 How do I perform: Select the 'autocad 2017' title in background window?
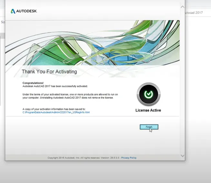pyautogui.click(x=194, y=13)
